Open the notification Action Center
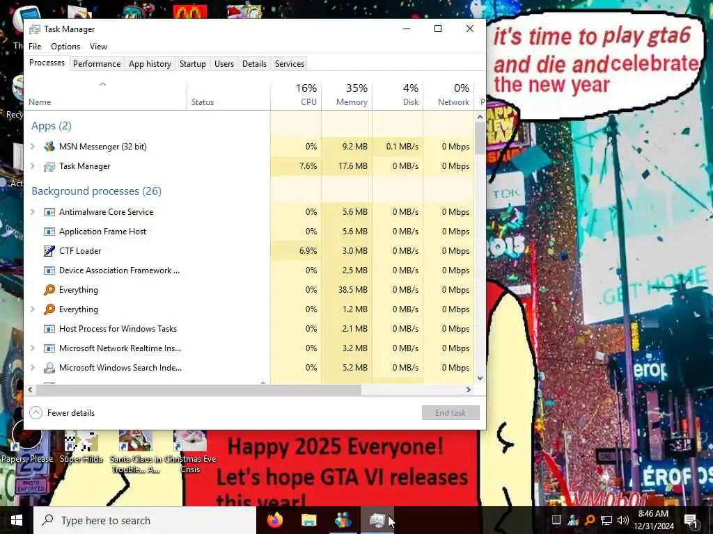Image resolution: width=713 pixels, height=534 pixels. coord(691,520)
